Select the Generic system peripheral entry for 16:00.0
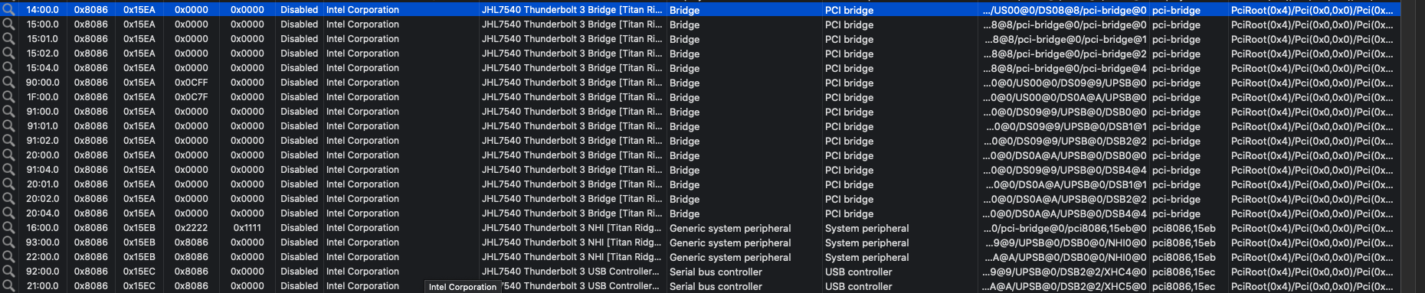Image resolution: width=1425 pixels, height=293 pixels. [x=730, y=228]
